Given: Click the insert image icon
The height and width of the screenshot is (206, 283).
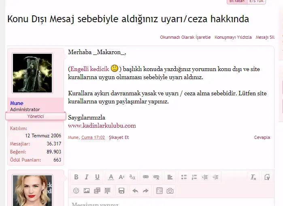Looking at the screenshot, I should [87, 191].
